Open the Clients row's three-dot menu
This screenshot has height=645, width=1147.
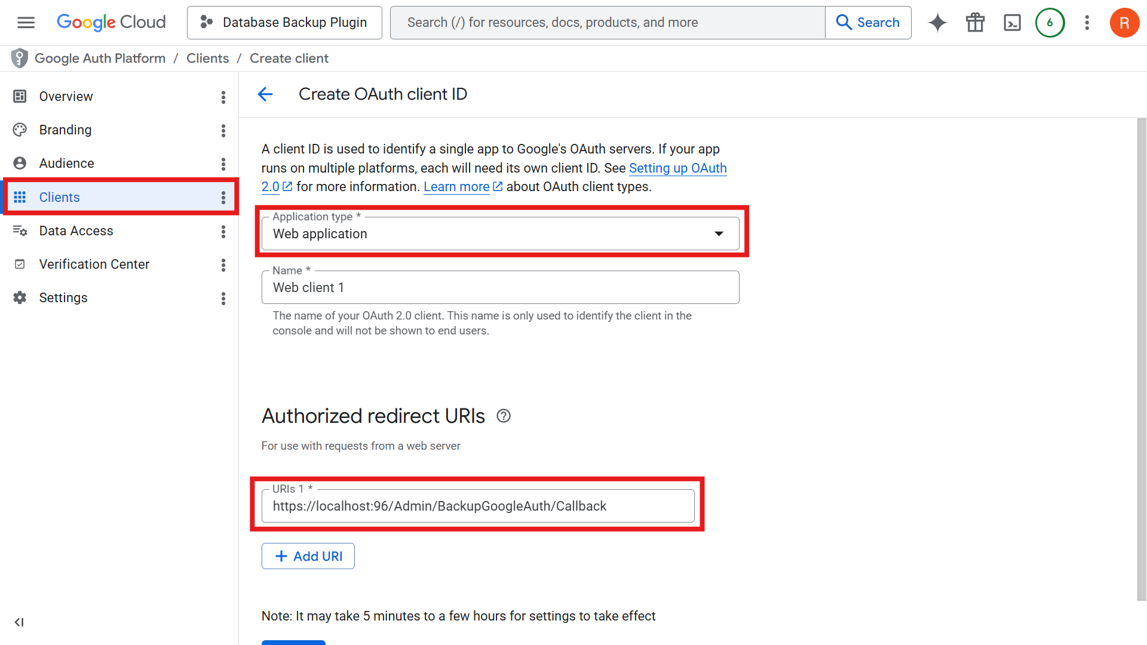tap(223, 198)
